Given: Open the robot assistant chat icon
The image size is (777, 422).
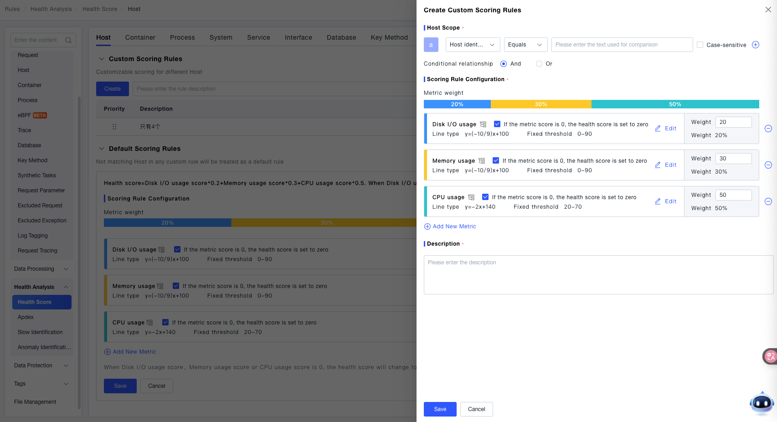Looking at the screenshot, I should point(762,403).
